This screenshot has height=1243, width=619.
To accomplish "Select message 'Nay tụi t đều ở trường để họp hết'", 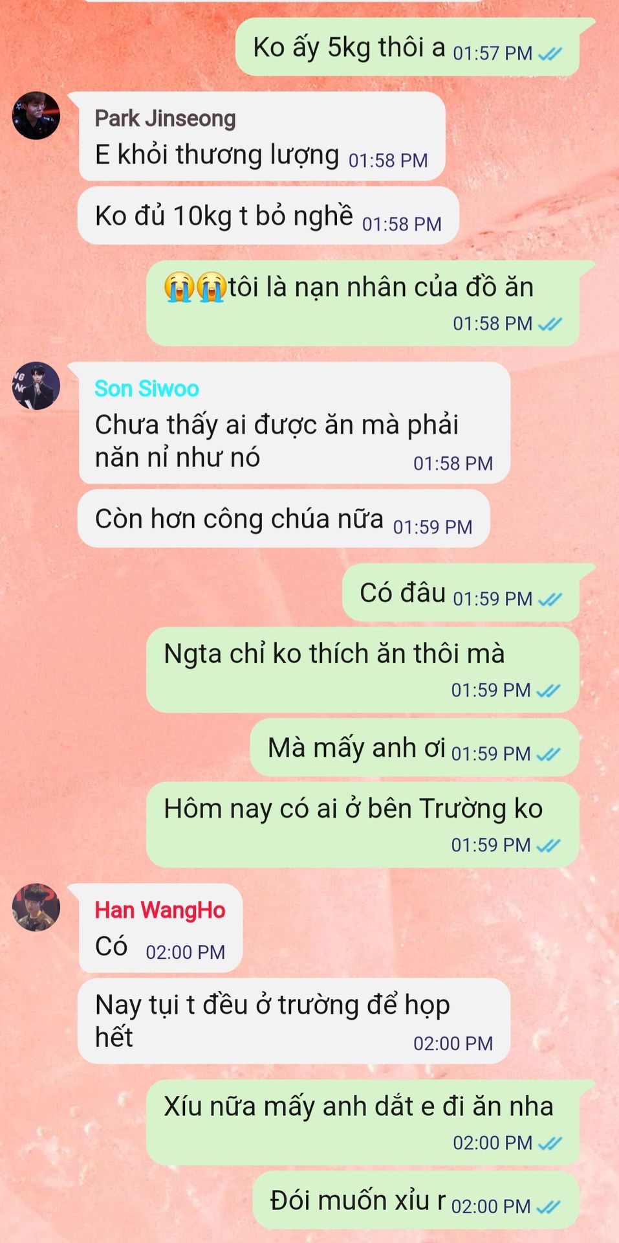I will [x=294, y=1021].
